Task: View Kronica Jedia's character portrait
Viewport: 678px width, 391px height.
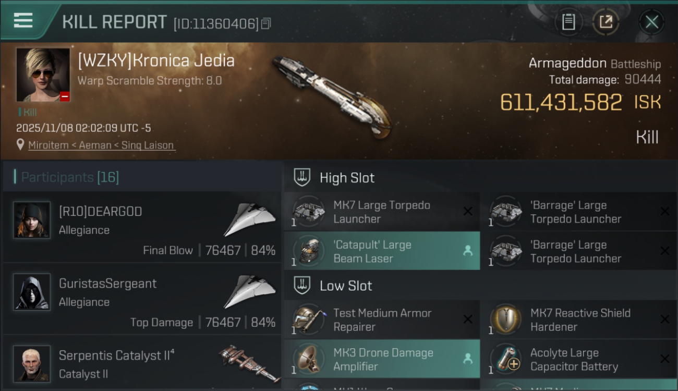Action: click(43, 75)
